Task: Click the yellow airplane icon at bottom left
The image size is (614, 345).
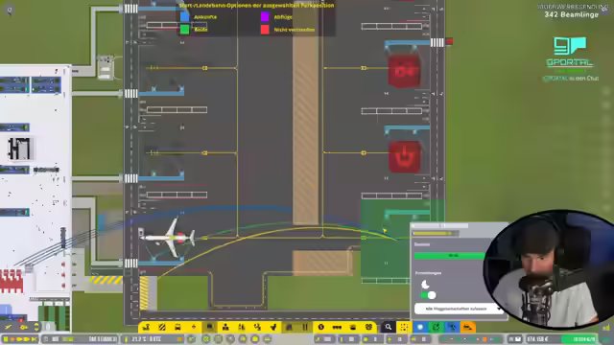Action: [9, 327]
